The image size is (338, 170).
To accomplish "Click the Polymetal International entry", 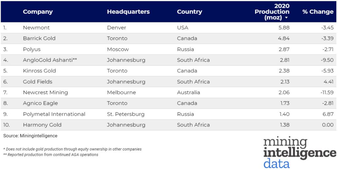I will click(x=54, y=114).
